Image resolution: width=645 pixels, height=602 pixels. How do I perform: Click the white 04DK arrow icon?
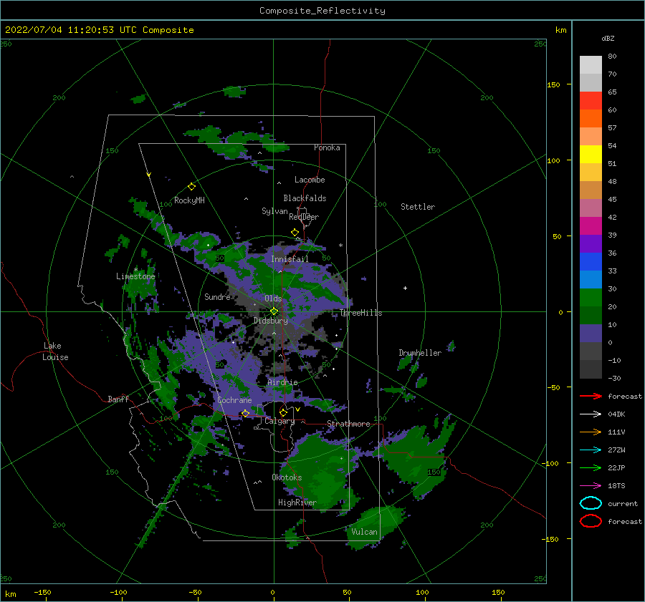coord(591,414)
